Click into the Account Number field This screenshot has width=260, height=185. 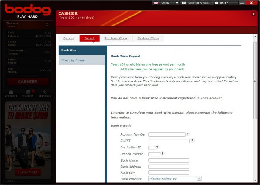(x=167, y=134)
